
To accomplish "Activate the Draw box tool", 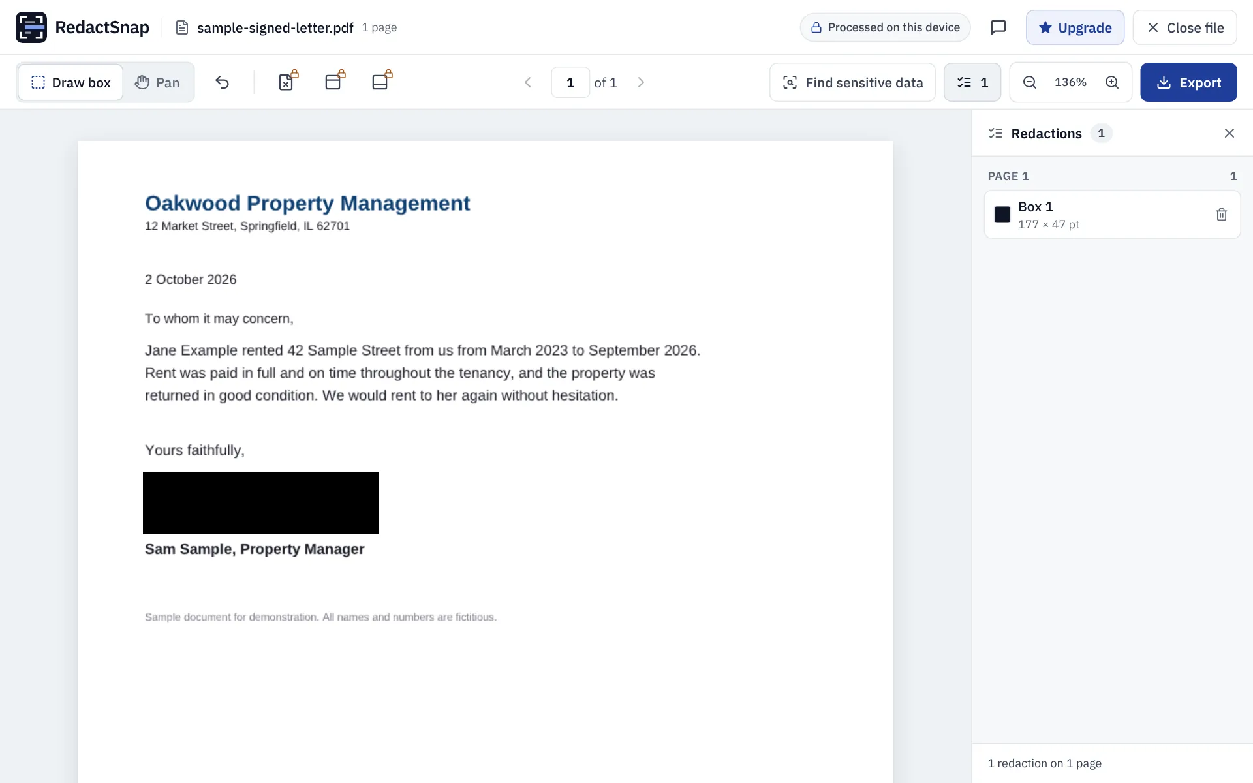I will [70, 82].
